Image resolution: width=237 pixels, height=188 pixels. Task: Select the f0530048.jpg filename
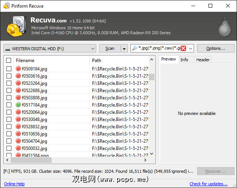click(x=35, y=119)
